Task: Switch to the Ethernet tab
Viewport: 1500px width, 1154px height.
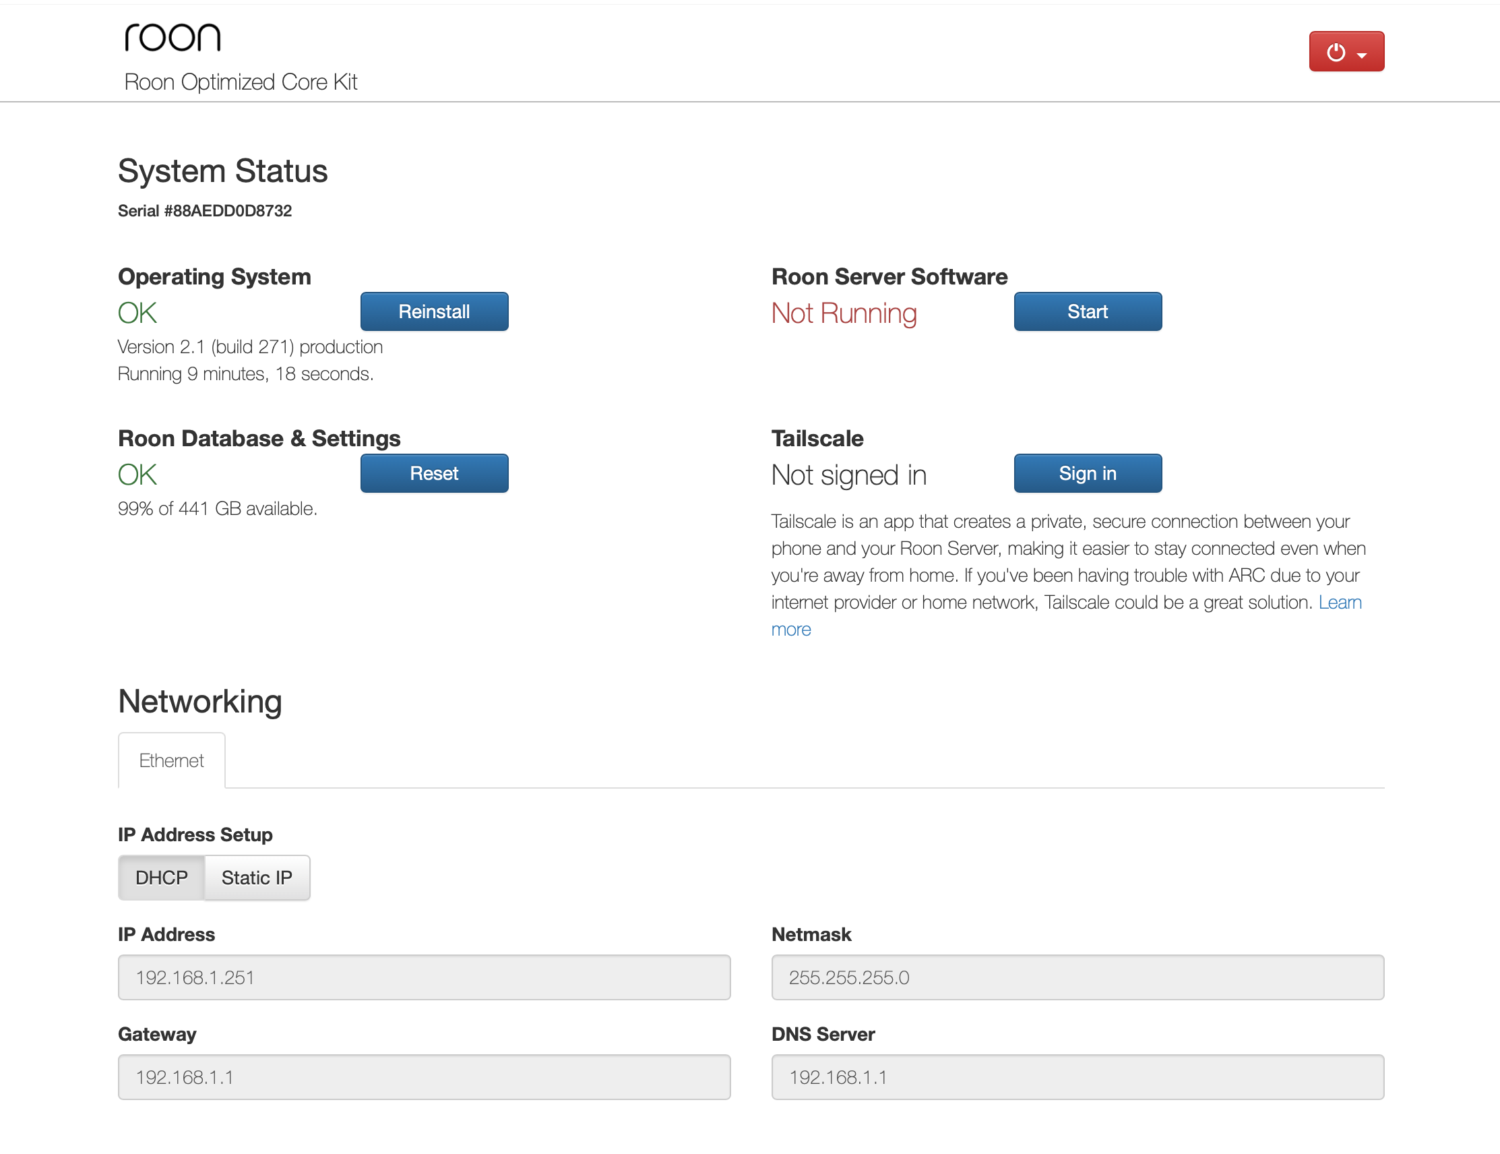Action: (172, 760)
